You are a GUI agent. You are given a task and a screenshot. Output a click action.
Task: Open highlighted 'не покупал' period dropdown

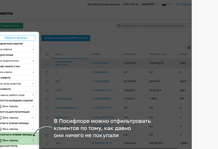pos(17,141)
